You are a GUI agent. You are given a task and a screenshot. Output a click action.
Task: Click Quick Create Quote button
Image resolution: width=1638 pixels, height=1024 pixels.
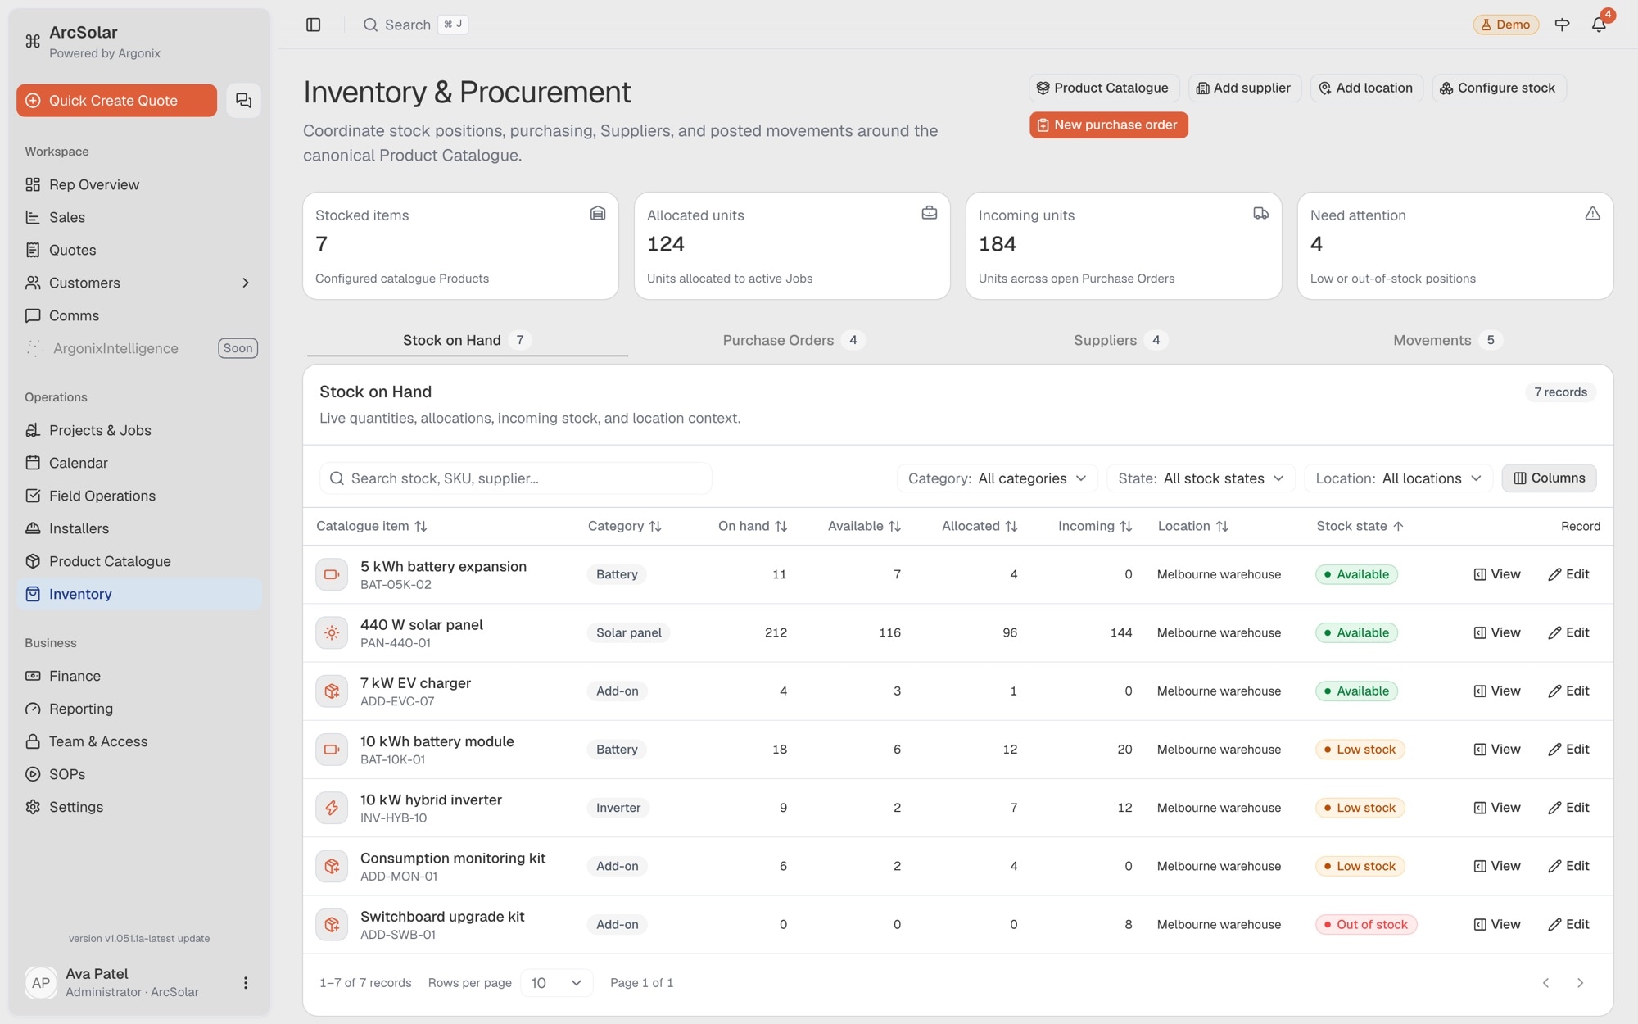116,100
